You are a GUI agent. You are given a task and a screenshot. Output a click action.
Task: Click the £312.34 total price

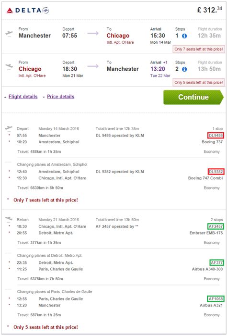pyautogui.click(x=209, y=10)
